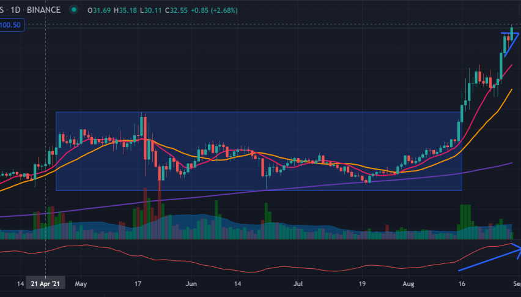Click the purple long-term moving average line
521x297 pixels.
(x=306, y=186)
